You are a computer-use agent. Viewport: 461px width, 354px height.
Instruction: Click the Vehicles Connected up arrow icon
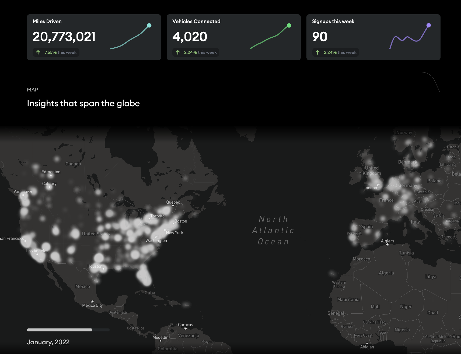tap(178, 52)
